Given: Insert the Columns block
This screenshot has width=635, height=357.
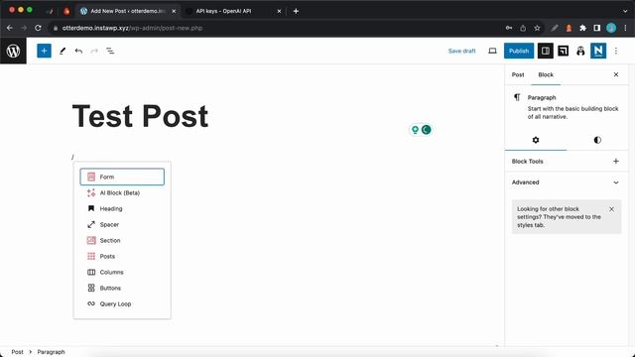Looking at the screenshot, I should [122, 272].
